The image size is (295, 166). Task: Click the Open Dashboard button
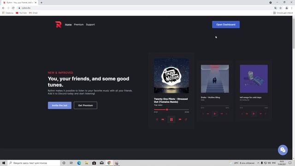click(x=226, y=24)
